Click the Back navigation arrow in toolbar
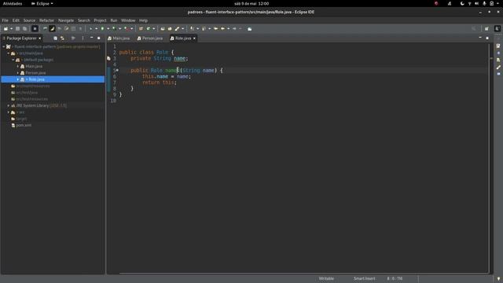 [222, 29]
